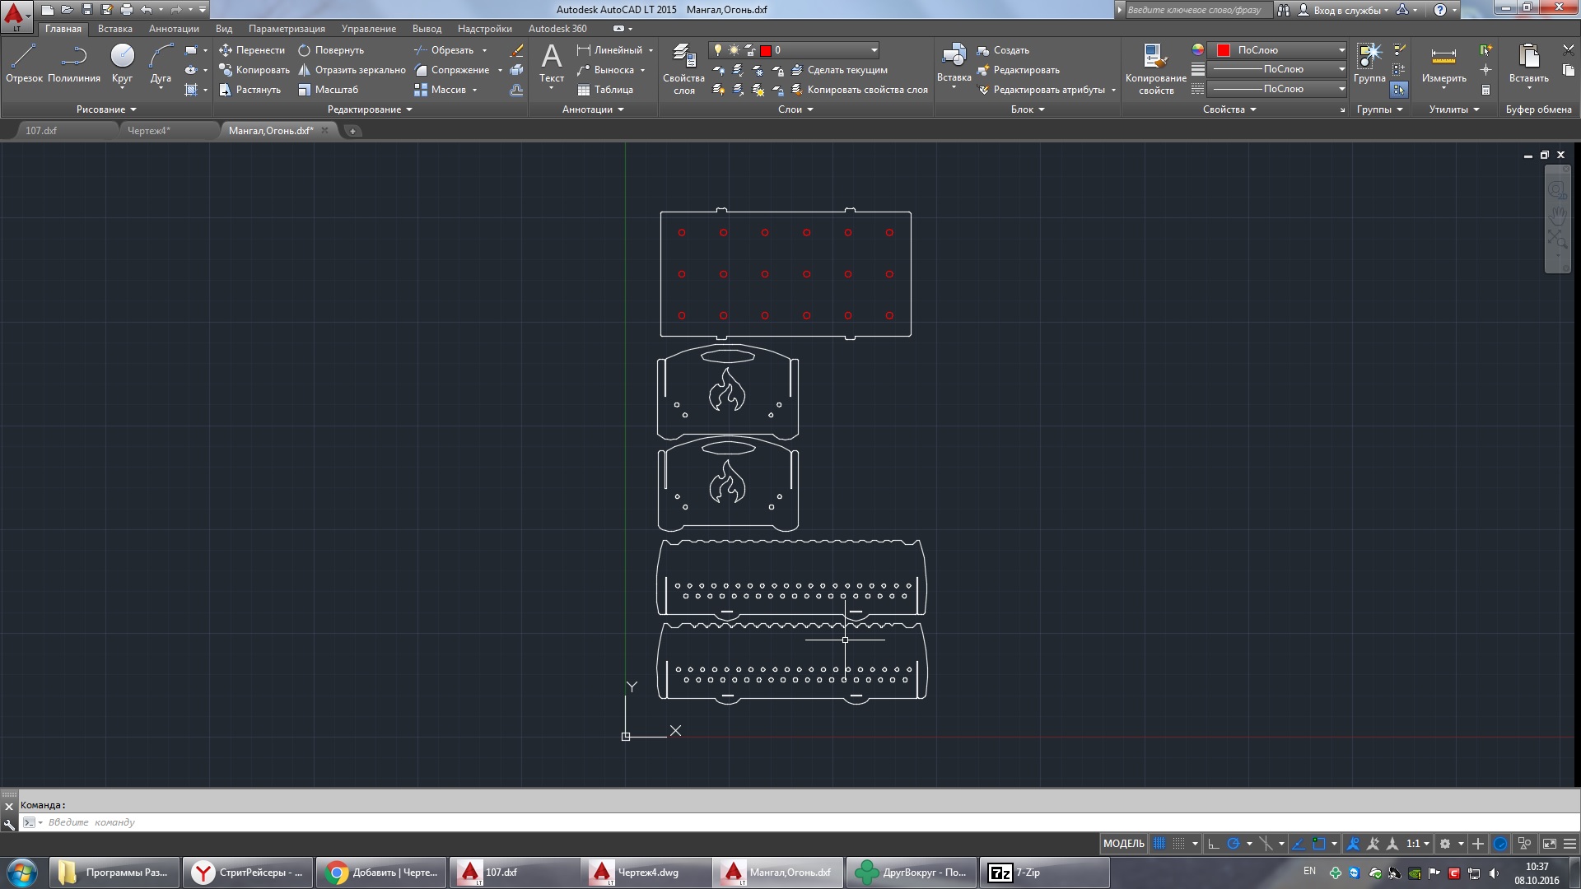This screenshot has width=1581, height=889.
Task: Toggle ortho mode in status bar
Action: pyautogui.click(x=1214, y=844)
